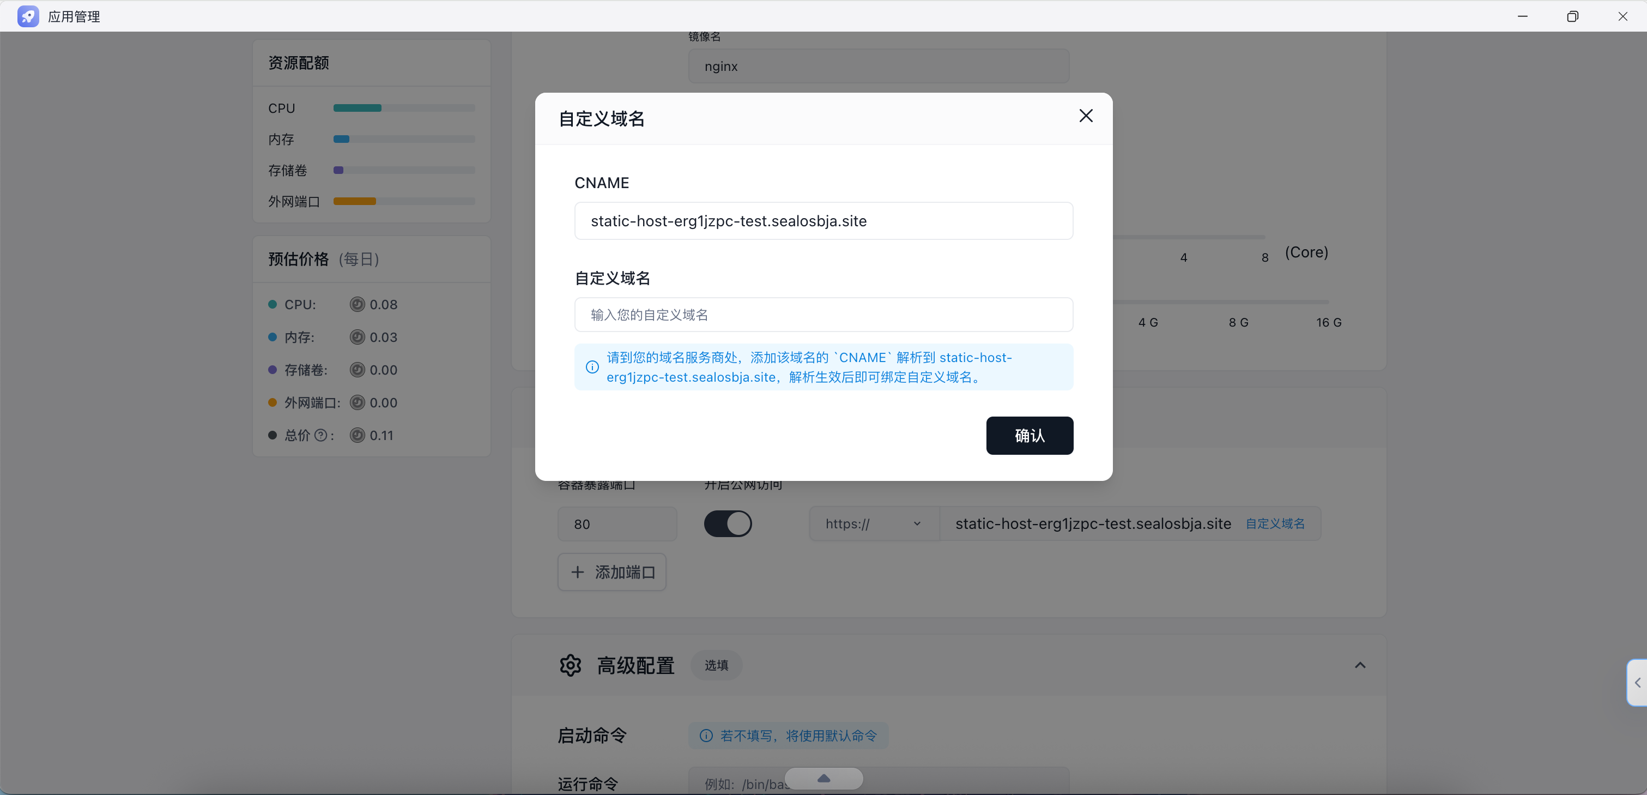The width and height of the screenshot is (1647, 795).
Task: Click the plus icon on the 添加端口 button
Action: [578, 572]
